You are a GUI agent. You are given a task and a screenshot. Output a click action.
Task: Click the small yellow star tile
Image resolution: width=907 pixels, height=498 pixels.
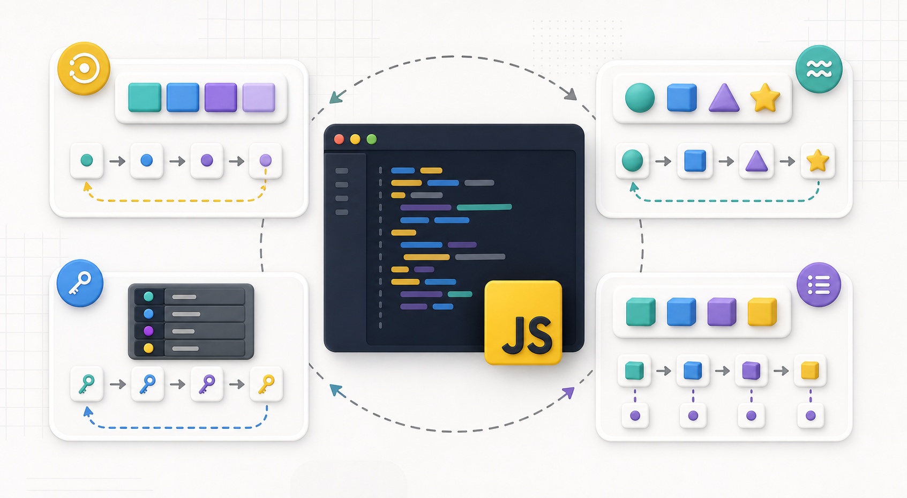pyautogui.click(x=818, y=161)
